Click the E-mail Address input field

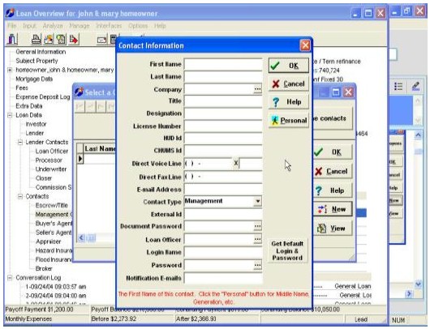pyautogui.click(x=223, y=190)
